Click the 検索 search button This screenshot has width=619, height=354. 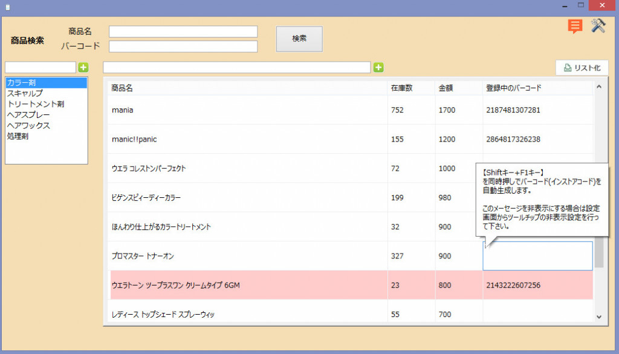coord(299,39)
